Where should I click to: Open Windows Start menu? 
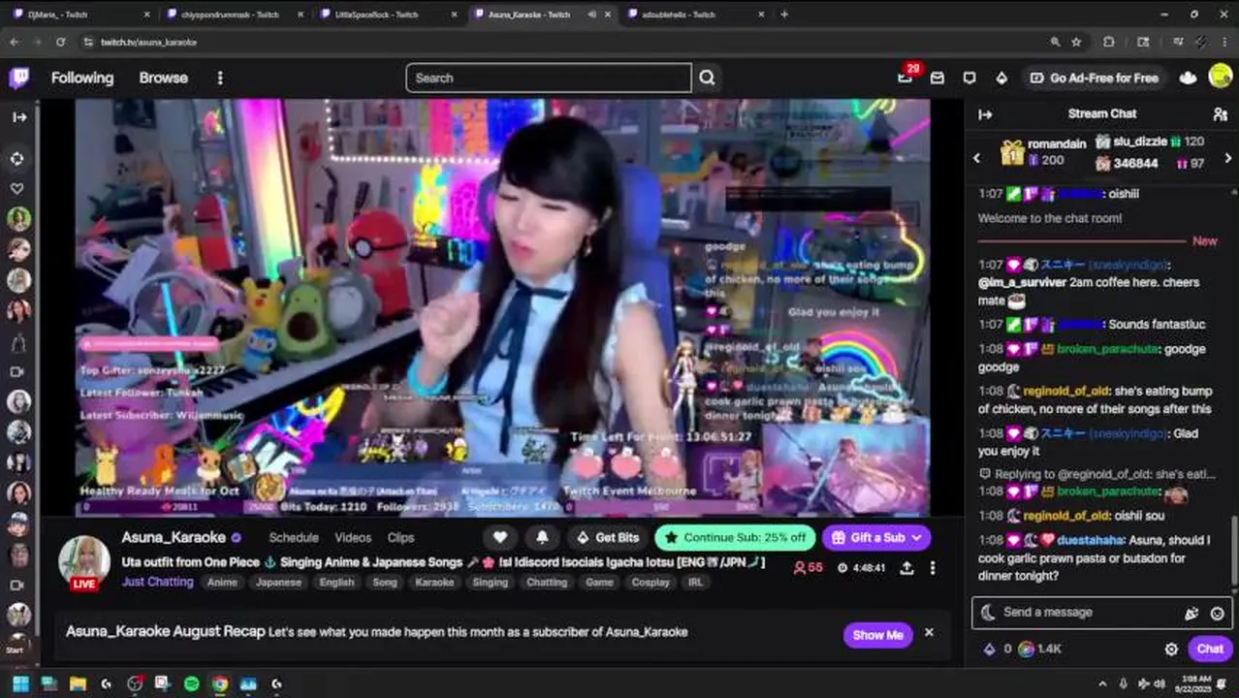[20, 683]
